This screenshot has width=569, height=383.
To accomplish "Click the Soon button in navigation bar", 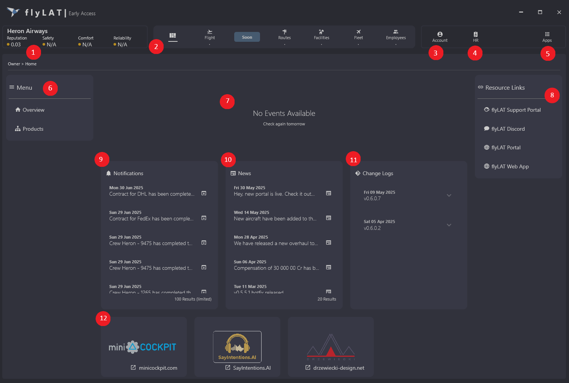I will pyautogui.click(x=247, y=37).
